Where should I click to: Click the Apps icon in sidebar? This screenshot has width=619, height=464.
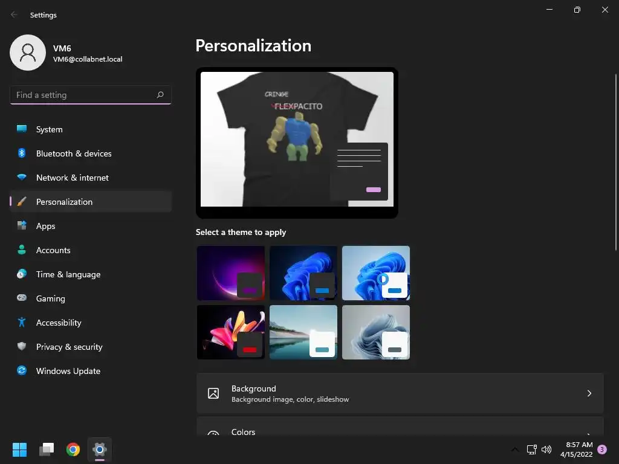coord(22,226)
